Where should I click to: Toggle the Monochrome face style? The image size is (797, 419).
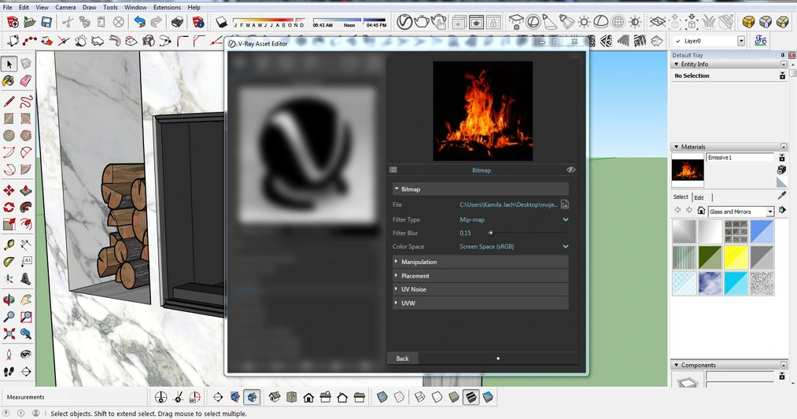point(488,397)
